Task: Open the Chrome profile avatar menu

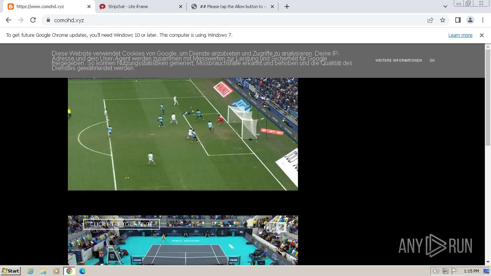Action: pos(470,20)
